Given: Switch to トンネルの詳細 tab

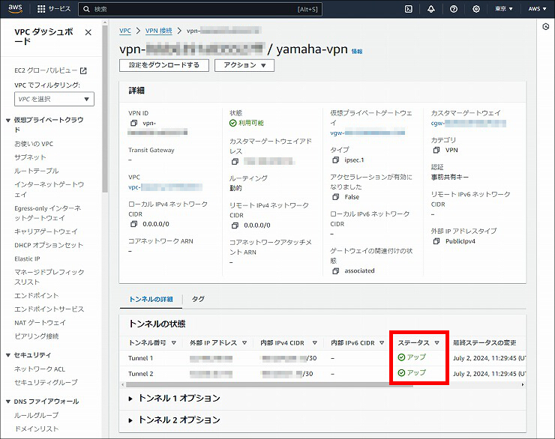Looking at the screenshot, I should [151, 300].
